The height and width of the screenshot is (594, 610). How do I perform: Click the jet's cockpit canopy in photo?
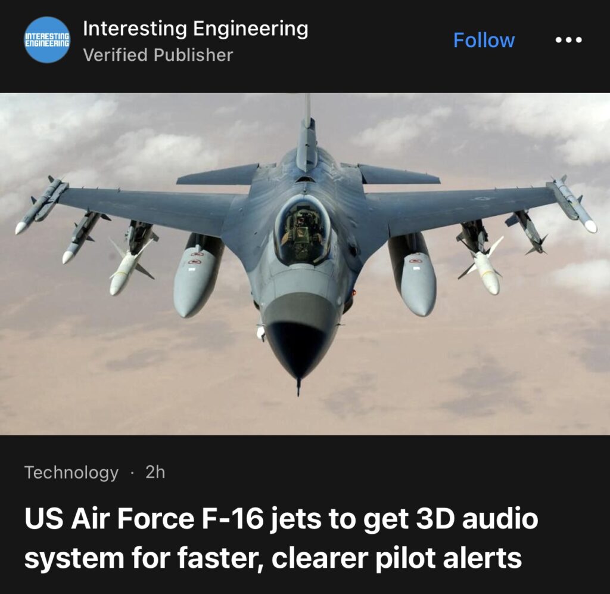click(303, 231)
